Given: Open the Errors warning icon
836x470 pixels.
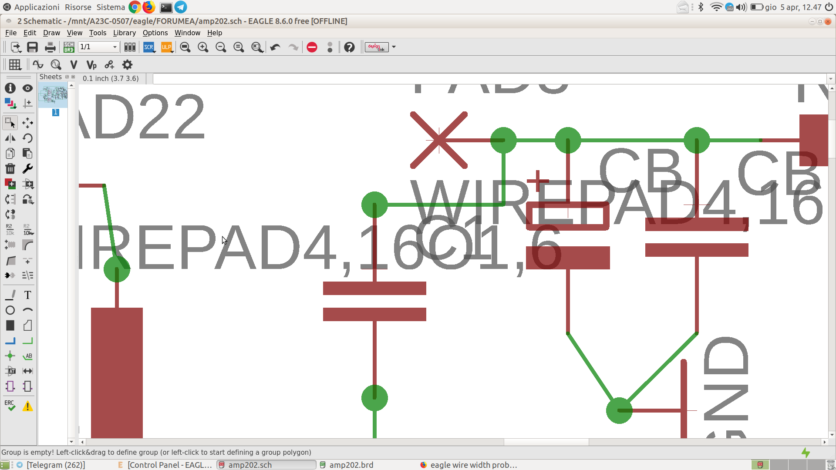Looking at the screenshot, I should point(27,406).
